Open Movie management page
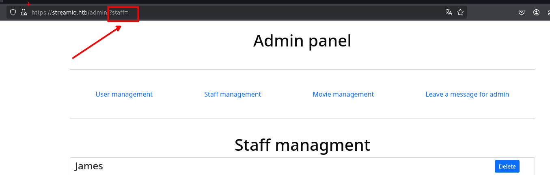 click(x=343, y=94)
